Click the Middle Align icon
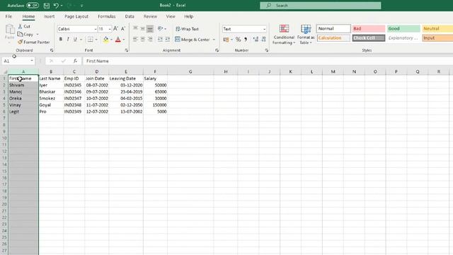The width and height of the screenshot is (453, 255). tap(143, 28)
